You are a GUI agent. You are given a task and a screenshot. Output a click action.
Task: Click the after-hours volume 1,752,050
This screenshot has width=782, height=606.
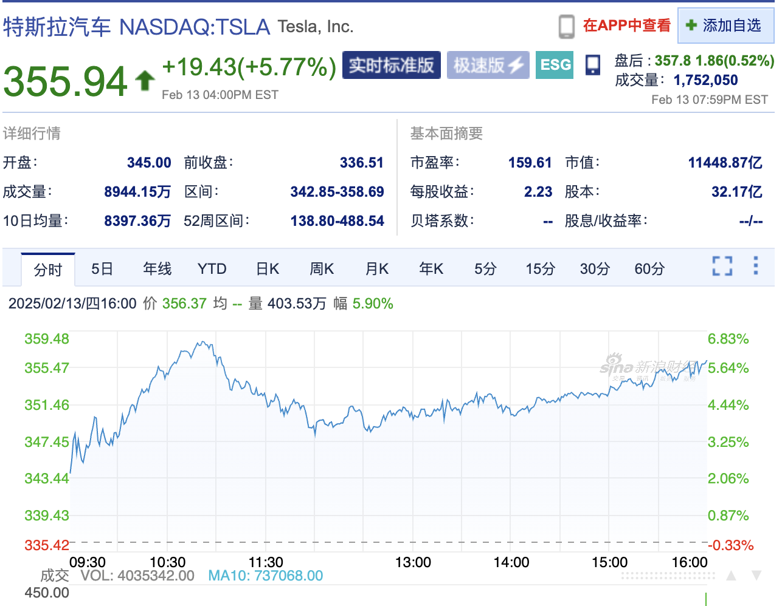click(705, 80)
